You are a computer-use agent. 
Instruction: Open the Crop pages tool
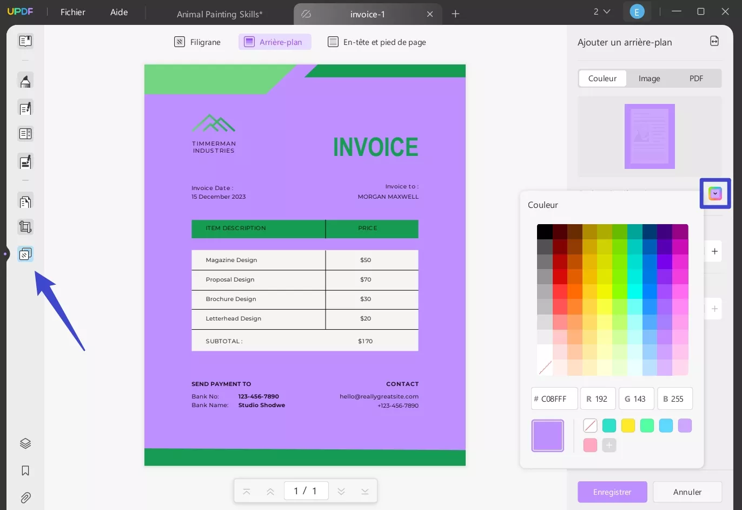[x=25, y=227]
